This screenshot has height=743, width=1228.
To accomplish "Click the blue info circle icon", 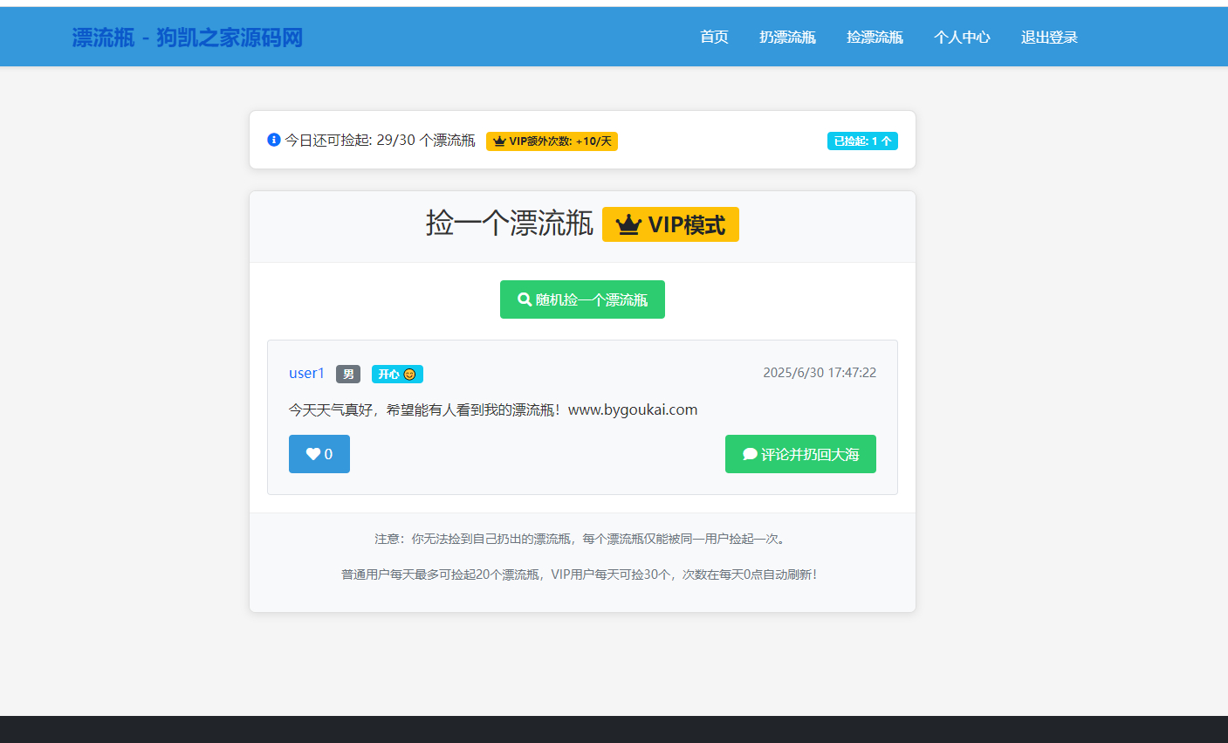I will [274, 140].
